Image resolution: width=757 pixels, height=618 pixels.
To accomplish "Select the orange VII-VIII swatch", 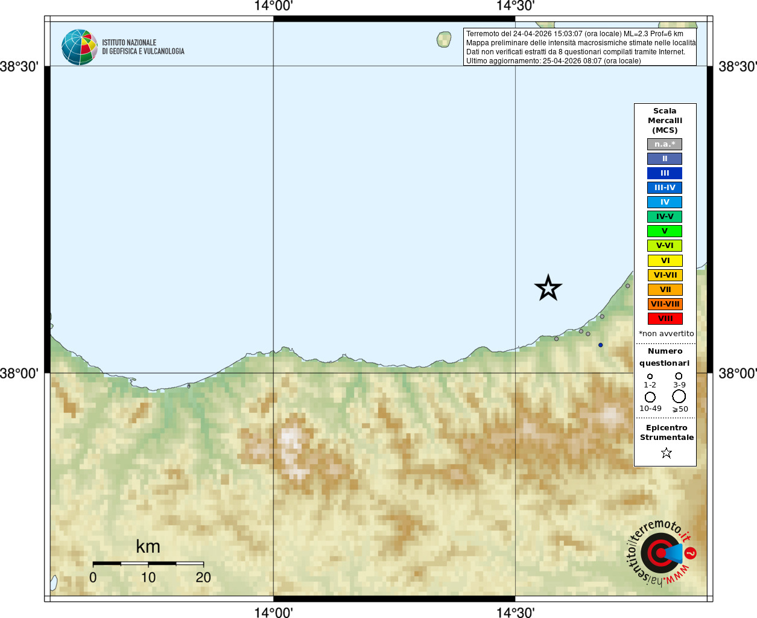I will pos(665,304).
